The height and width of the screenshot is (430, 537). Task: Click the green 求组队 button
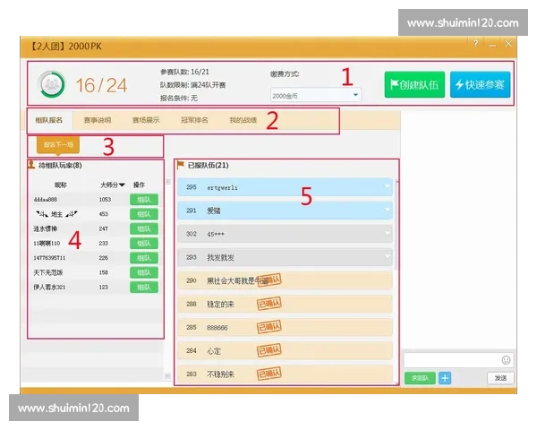click(x=420, y=378)
